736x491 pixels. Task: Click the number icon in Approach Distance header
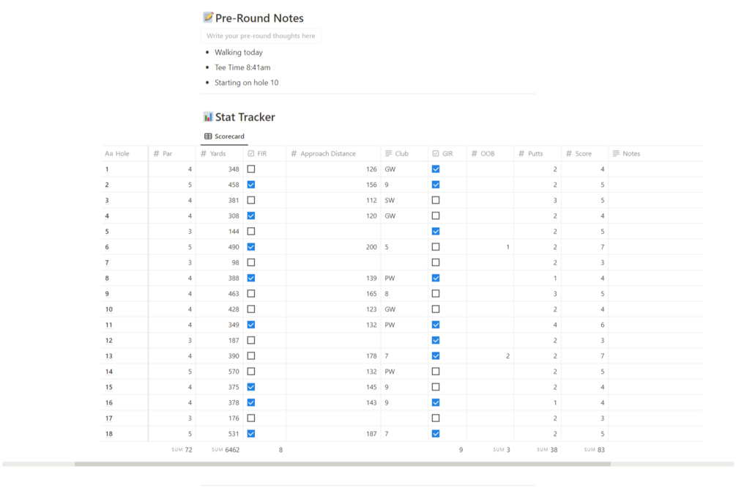pos(294,154)
